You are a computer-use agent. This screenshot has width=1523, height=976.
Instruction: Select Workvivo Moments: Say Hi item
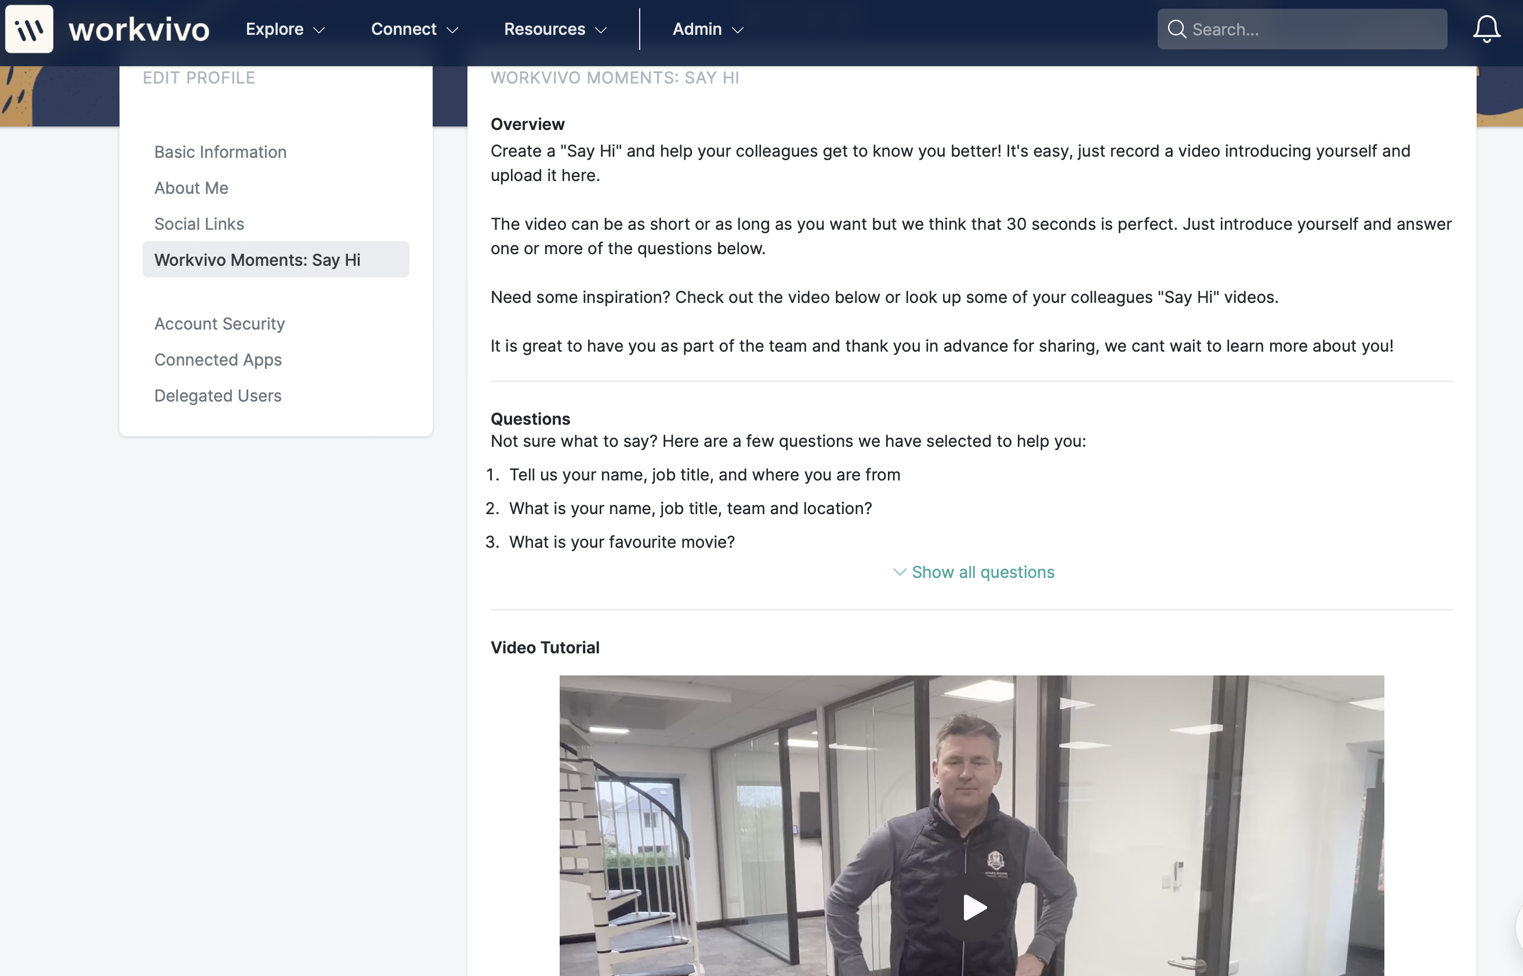[x=275, y=260]
